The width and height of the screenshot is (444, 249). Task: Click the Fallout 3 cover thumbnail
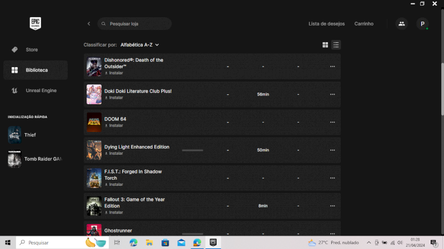coord(94,206)
